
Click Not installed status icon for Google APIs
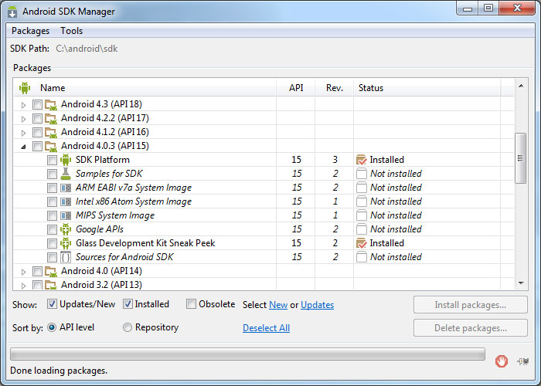pyautogui.click(x=362, y=229)
